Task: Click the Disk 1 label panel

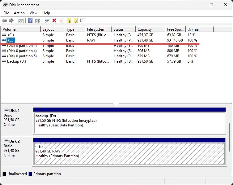Action: tap(17, 121)
